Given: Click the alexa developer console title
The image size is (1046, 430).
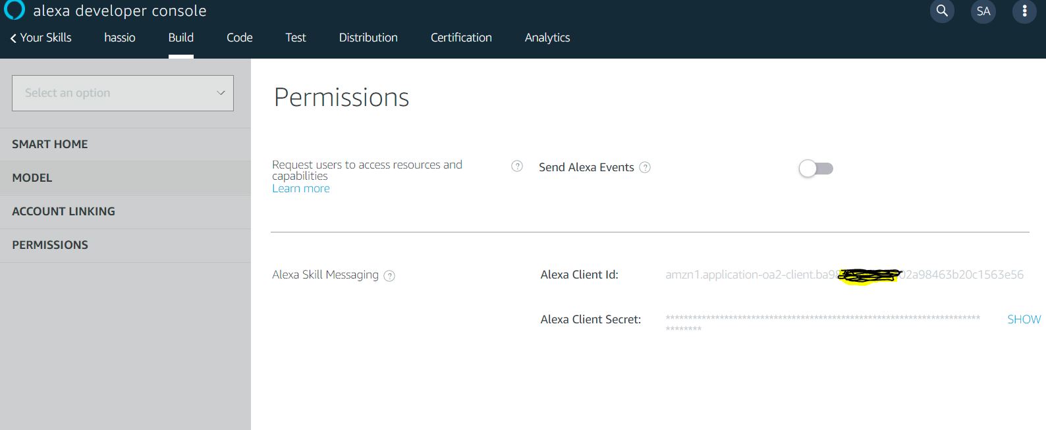Looking at the screenshot, I should click(120, 11).
